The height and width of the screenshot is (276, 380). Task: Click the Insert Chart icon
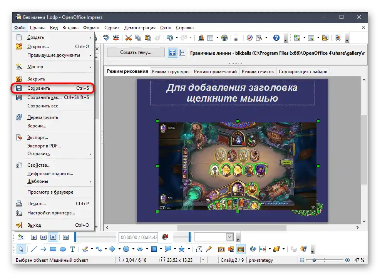click(201, 38)
